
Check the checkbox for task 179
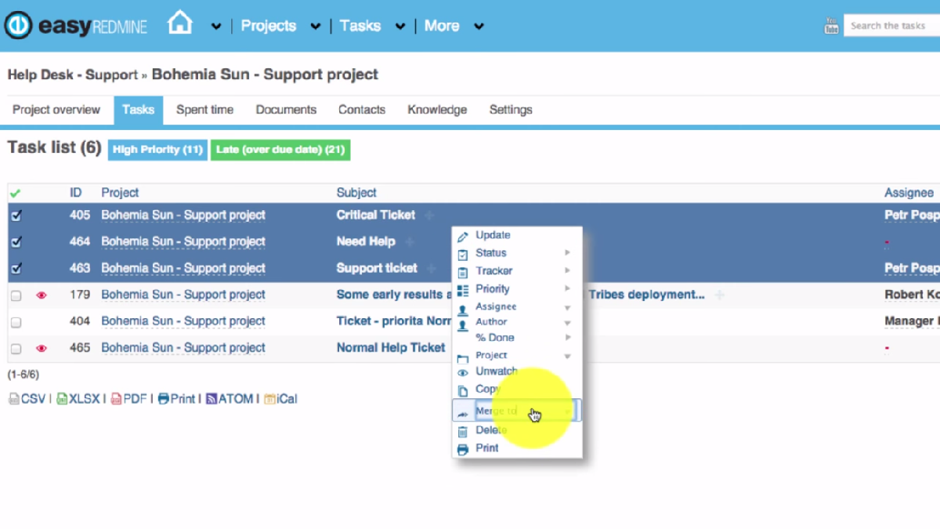click(16, 295)
